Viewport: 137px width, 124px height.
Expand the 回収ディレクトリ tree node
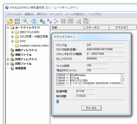point(8,59)
